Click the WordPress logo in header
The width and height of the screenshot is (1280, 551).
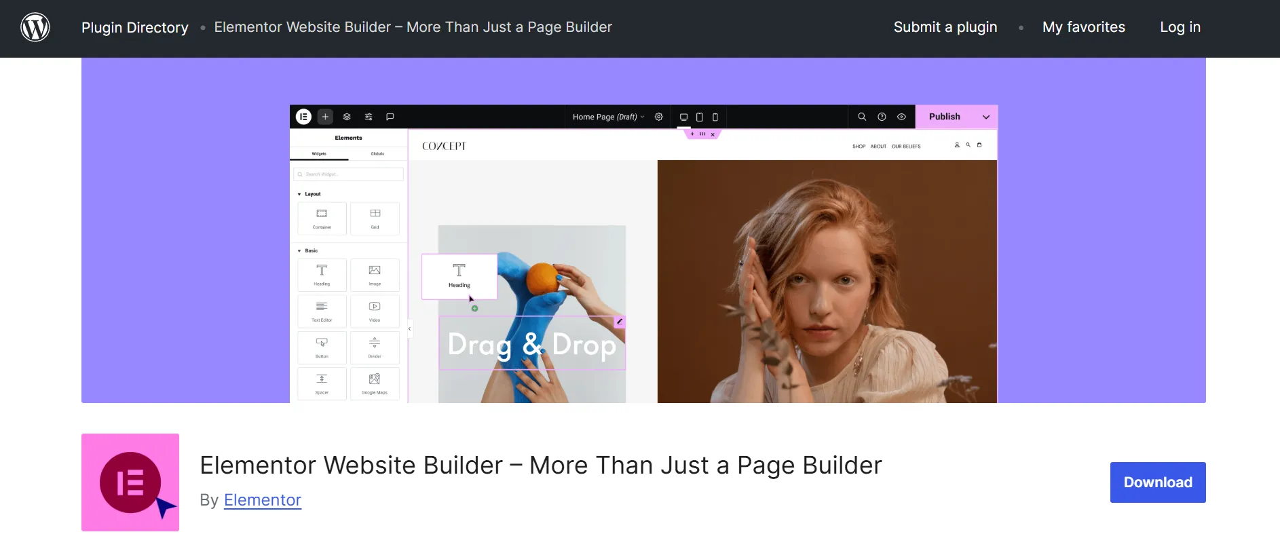35,27
